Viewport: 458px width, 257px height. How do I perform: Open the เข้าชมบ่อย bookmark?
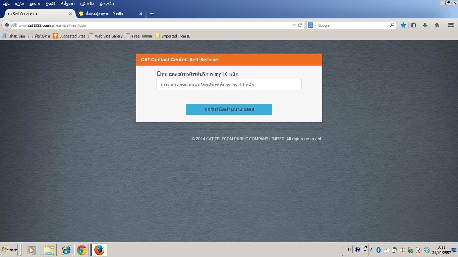(x=13, y=36)
